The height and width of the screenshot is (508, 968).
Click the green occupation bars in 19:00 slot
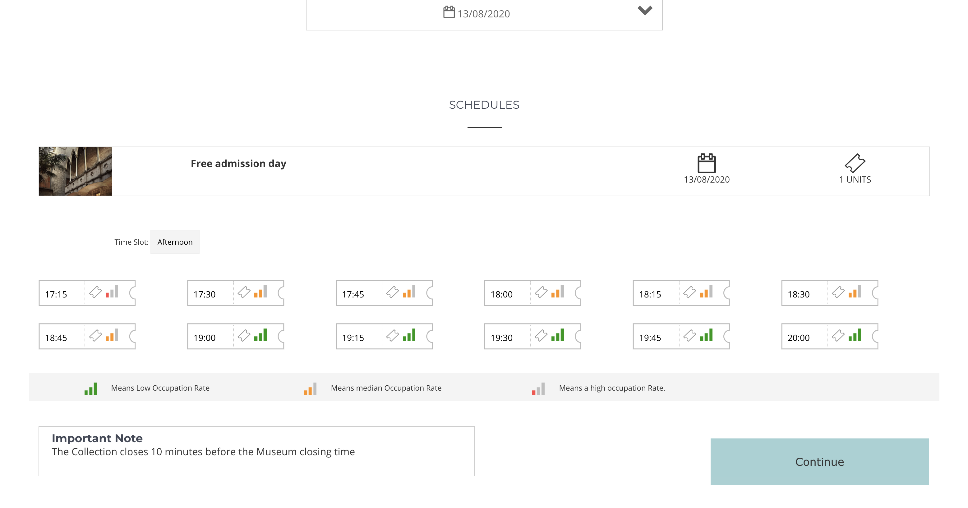260,335
